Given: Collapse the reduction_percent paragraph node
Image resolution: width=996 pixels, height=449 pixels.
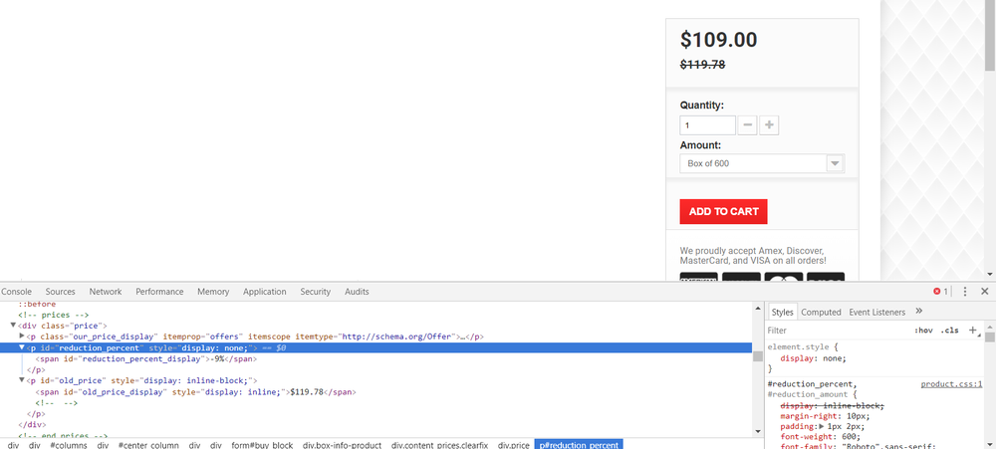Looking at the screenshot, I should click(x=22, y=347).
